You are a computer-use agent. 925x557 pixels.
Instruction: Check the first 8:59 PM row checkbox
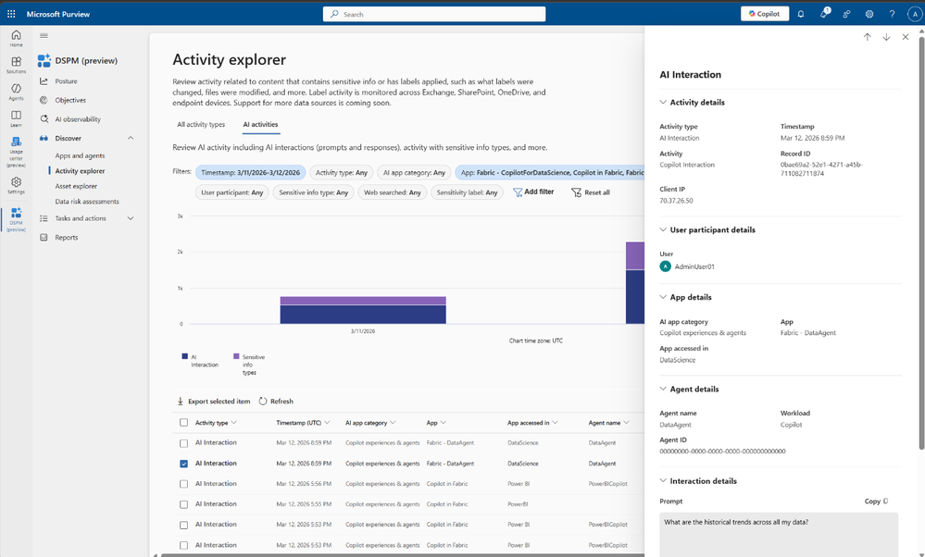tap(183, 443)
